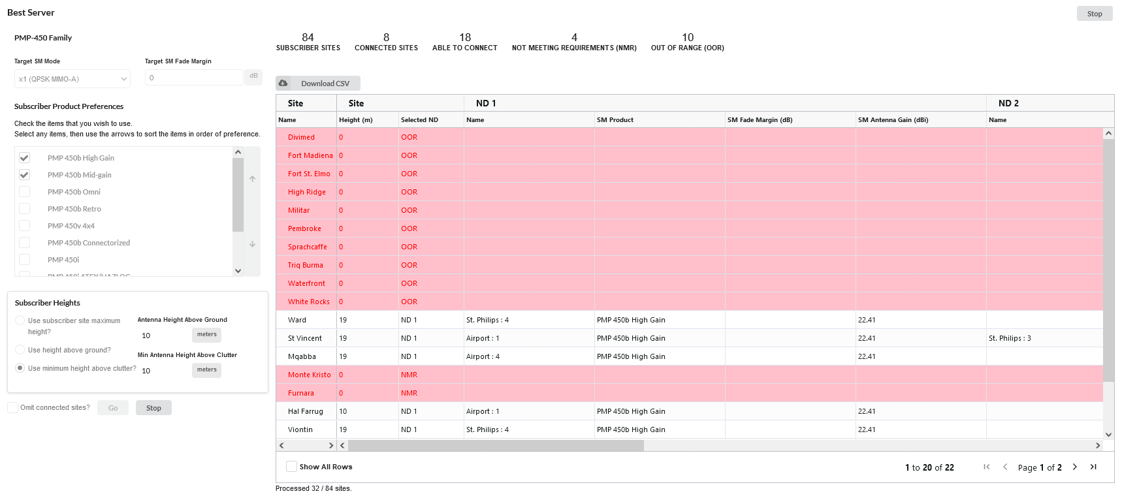Click the table vertical scrollbar thumb

tap(1108, 260)
